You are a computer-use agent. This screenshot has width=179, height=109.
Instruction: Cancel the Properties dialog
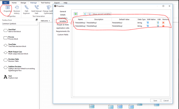click(x=166, y=100)
